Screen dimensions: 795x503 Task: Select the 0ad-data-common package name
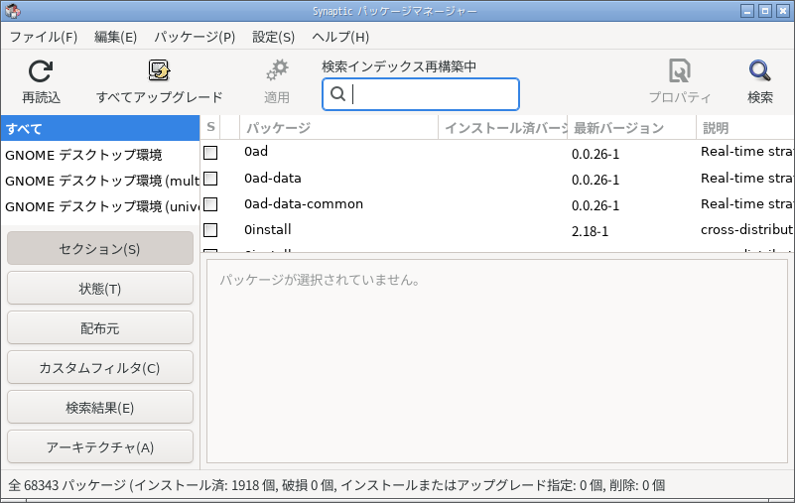(x=303, y=204)
